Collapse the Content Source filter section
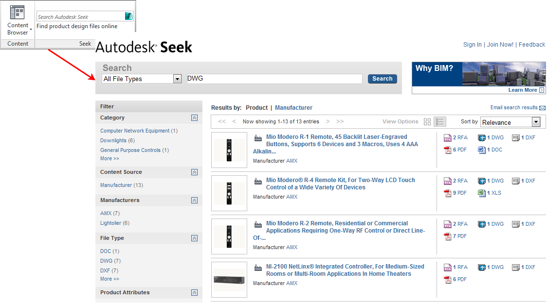 [x=194, y=172]
